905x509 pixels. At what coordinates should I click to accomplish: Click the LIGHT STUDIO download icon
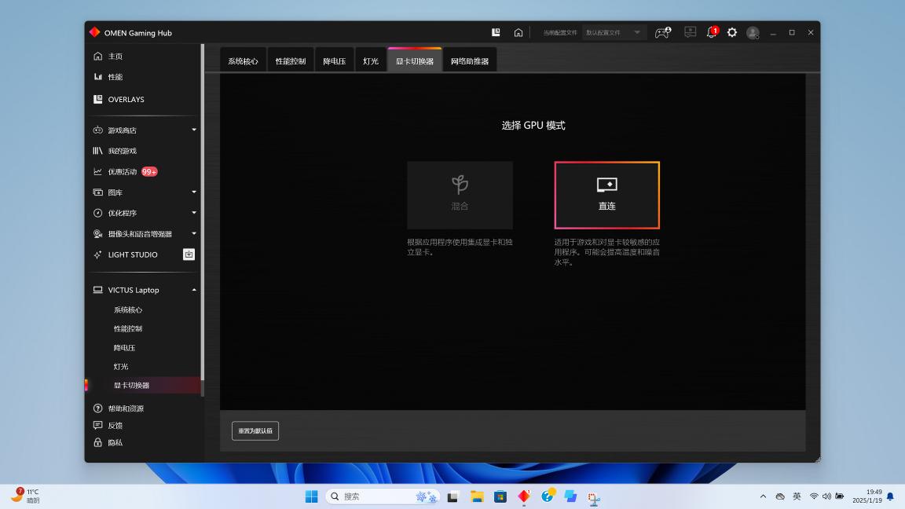coord(189,255)
